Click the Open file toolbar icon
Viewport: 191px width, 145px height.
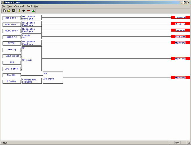point(9,11)
